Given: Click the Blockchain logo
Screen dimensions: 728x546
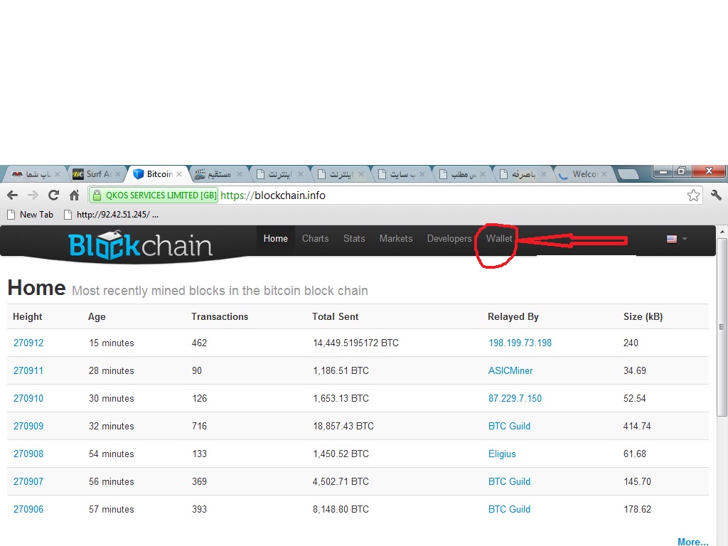Looking at the screenshot, I should pos(140,245).
